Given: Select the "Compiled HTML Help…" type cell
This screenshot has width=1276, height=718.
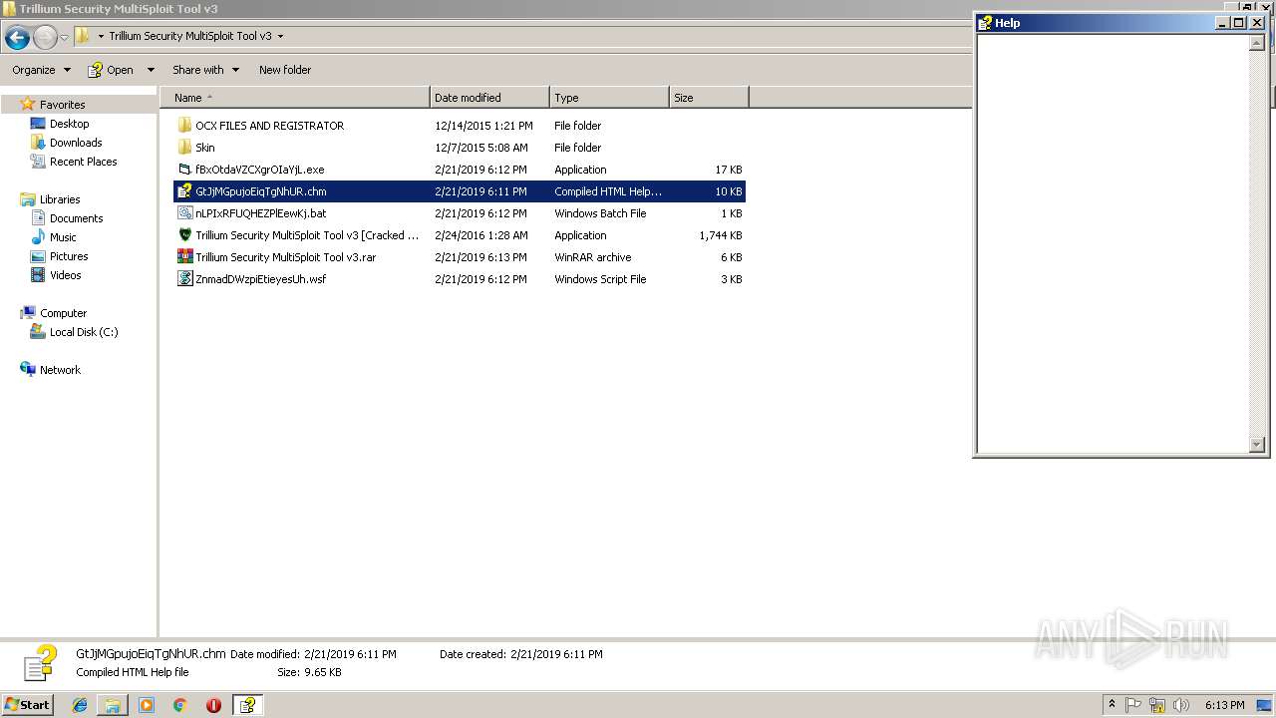Looking at the screenshot, I should pyautogui.click(x=607, y=191).
